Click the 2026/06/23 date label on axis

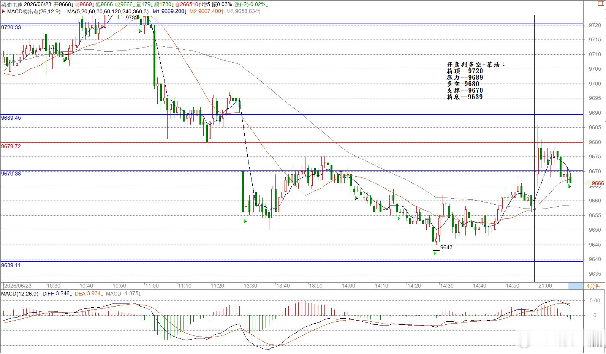(x=18, y=286)
